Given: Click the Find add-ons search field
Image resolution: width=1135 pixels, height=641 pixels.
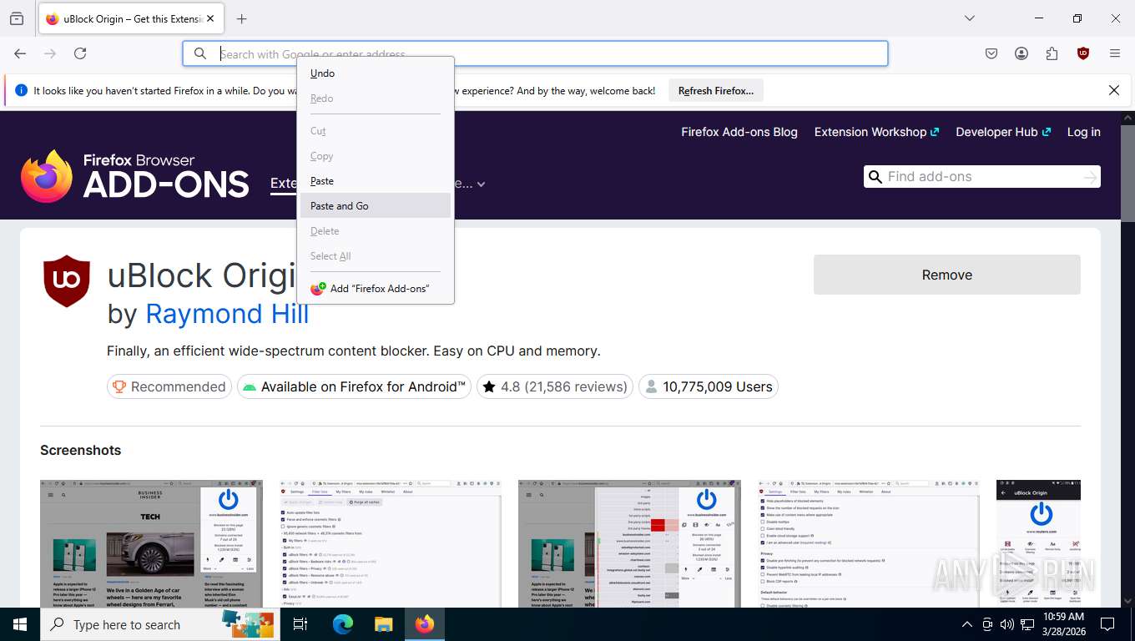Looking at the screenshot, I should tap(981, 177).
